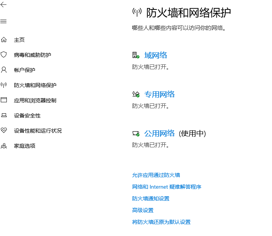Open the 专用网络 settings link
Viewport: 272px width, 236px height.
point(159,94)
